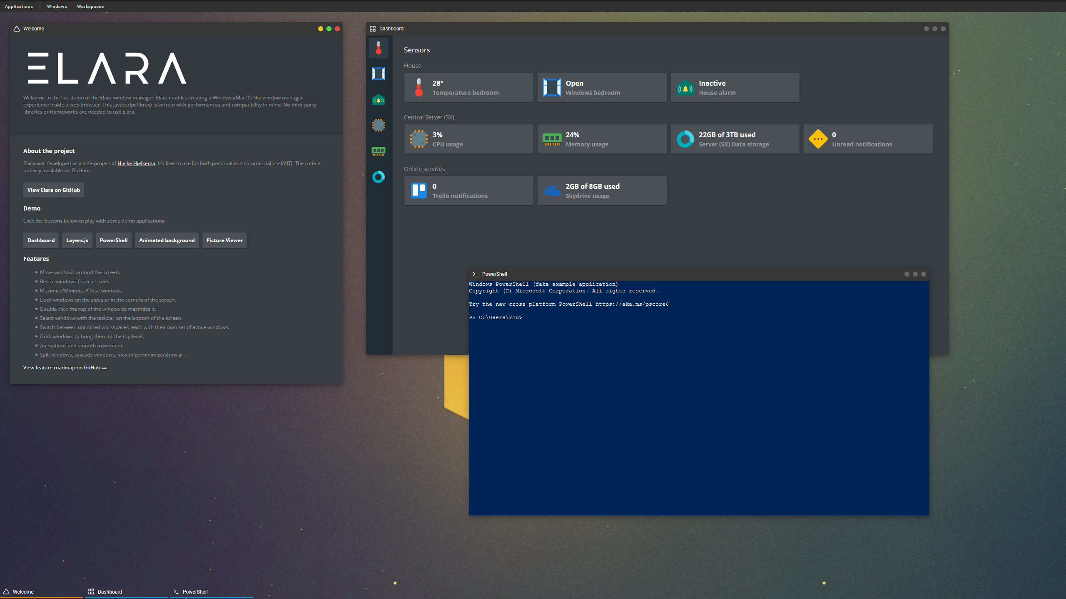Open the house alarm sidebar icon

point(378,100)
